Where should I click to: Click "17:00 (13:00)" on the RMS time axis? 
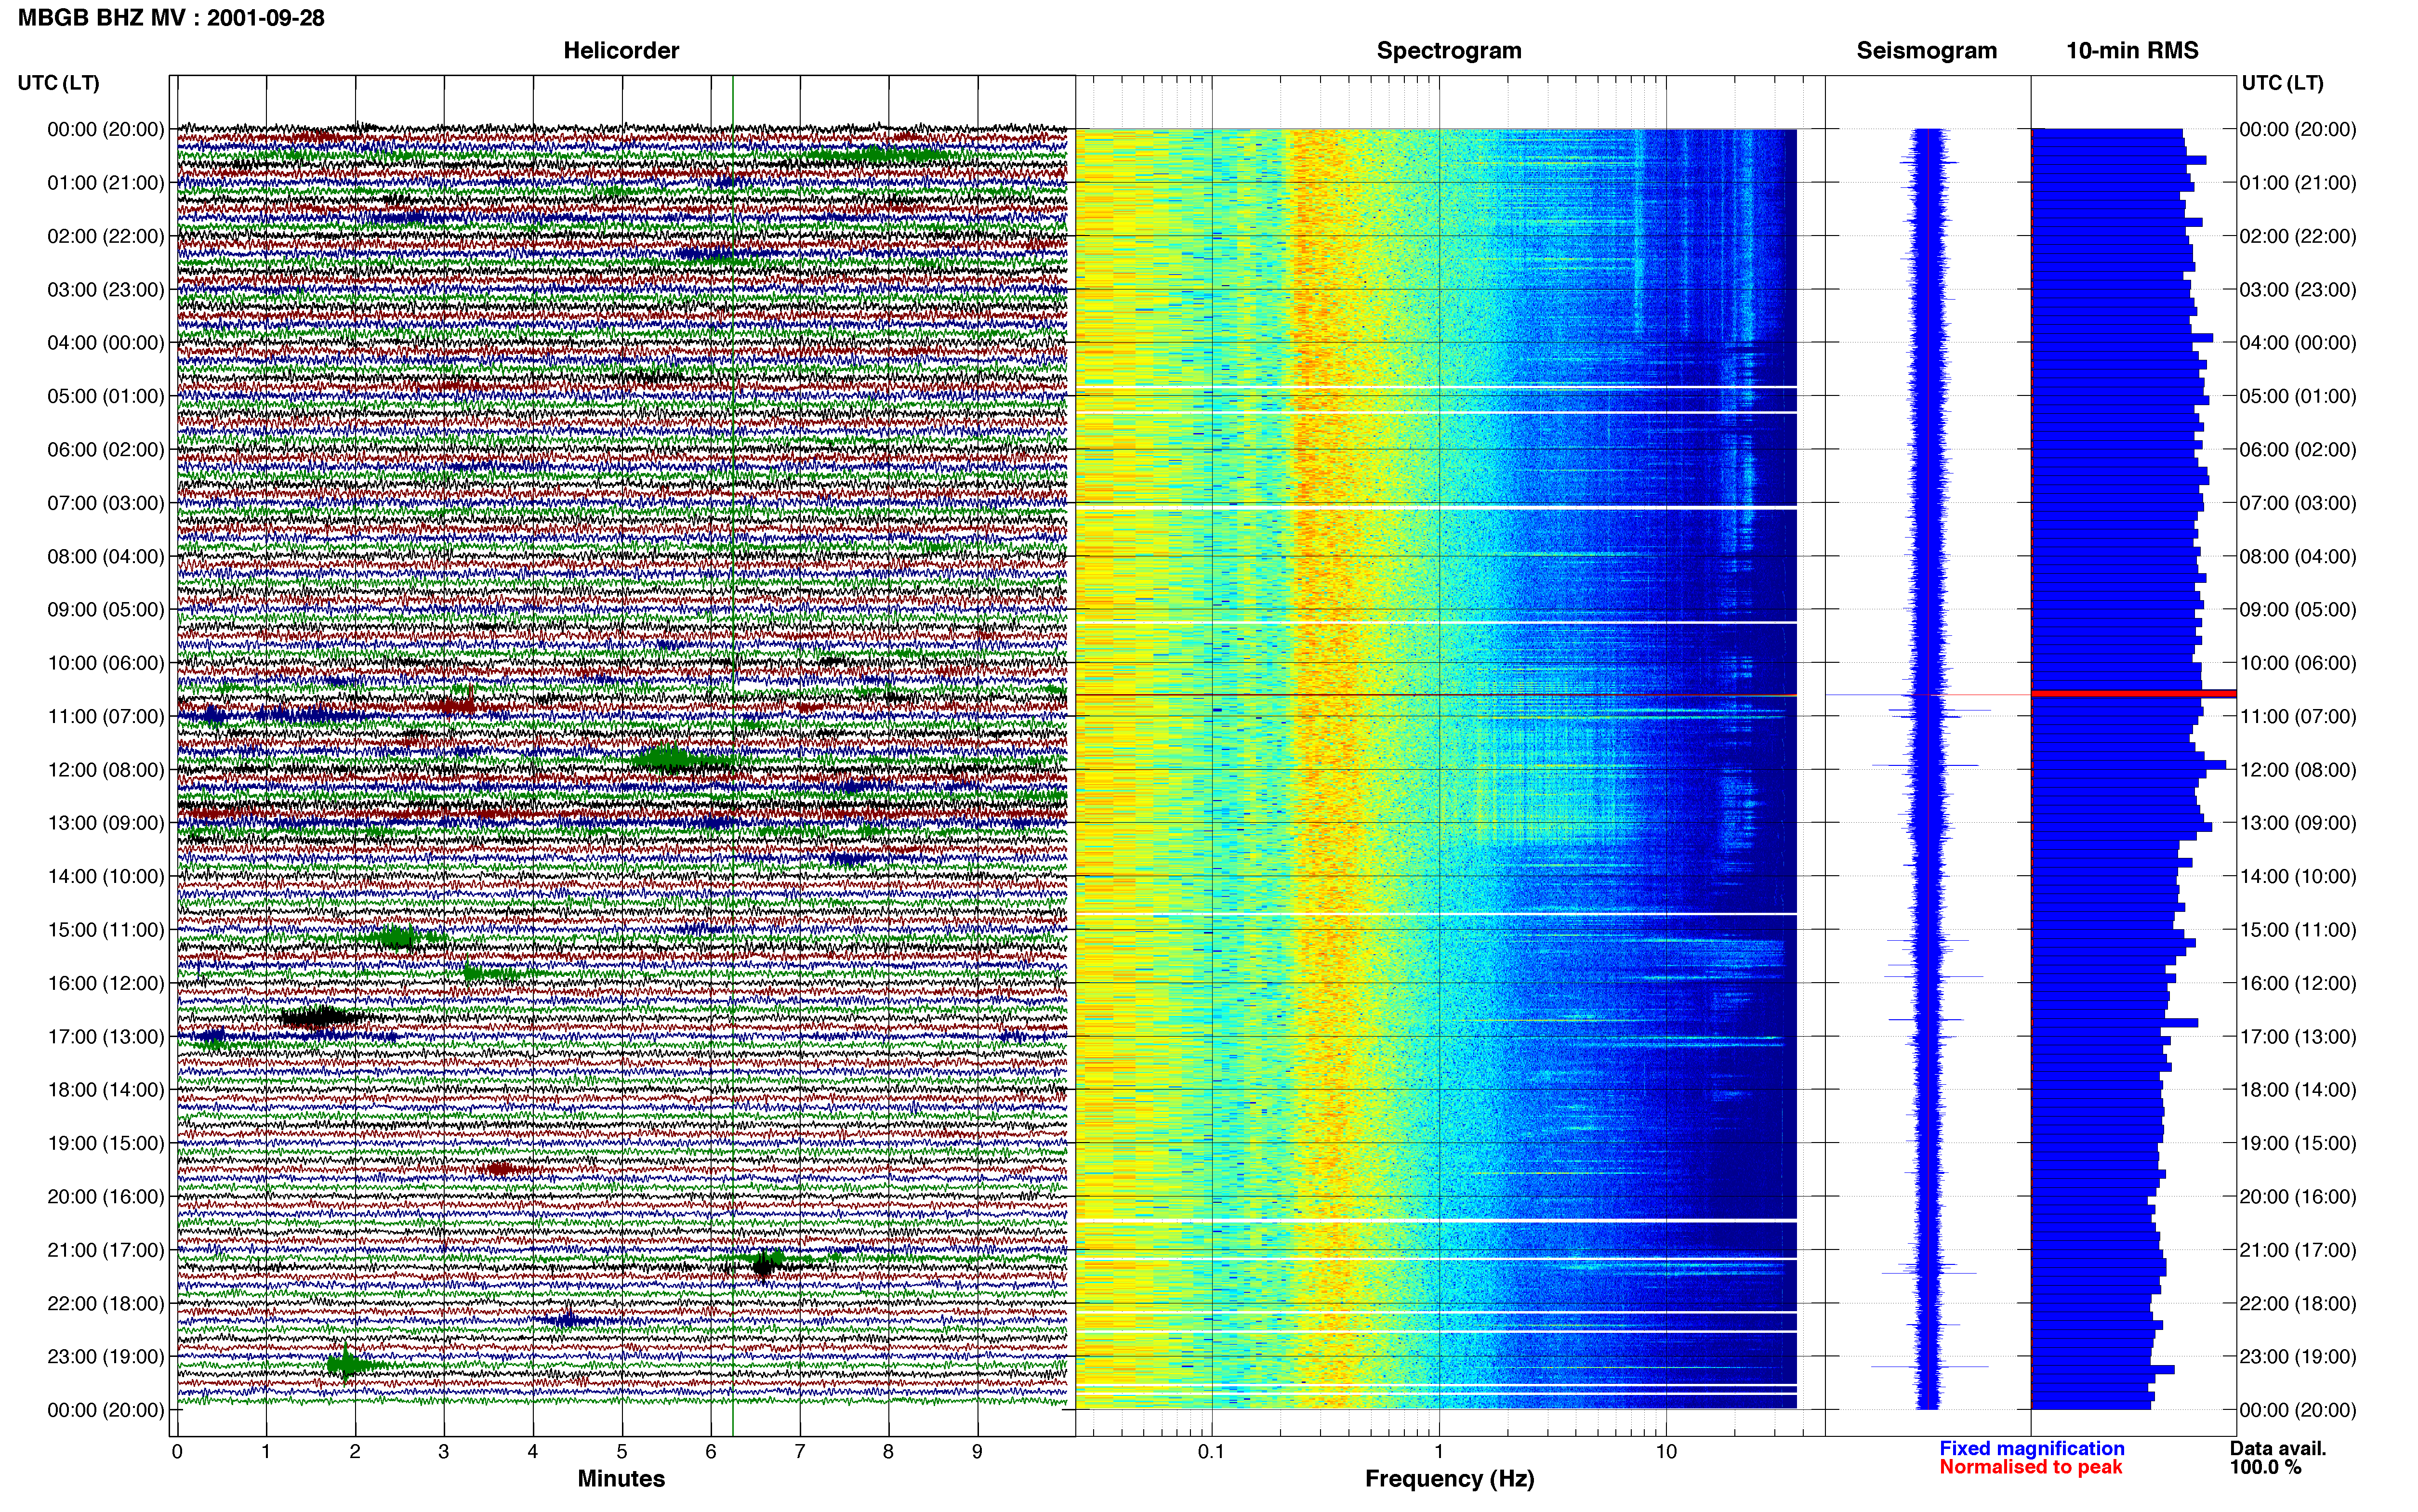pos(2298,1037)
